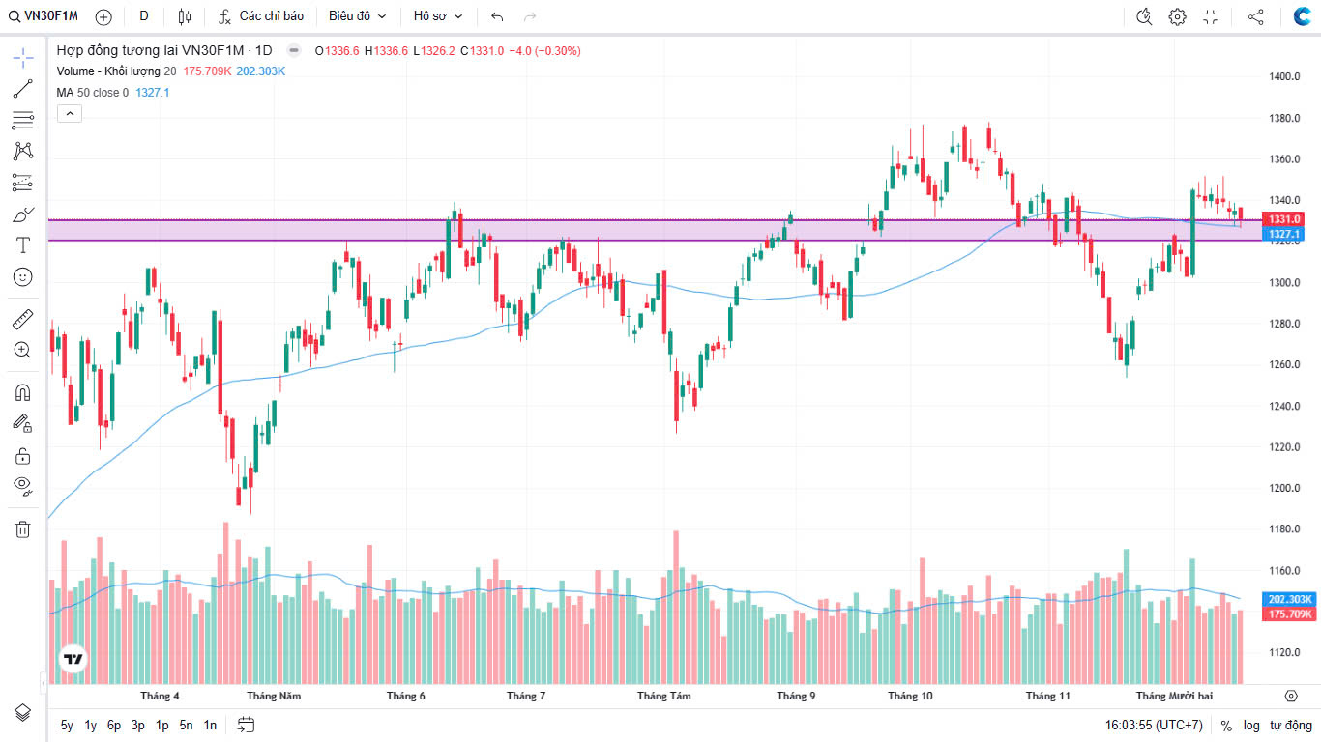Select the trend line tool

[23, 89]
